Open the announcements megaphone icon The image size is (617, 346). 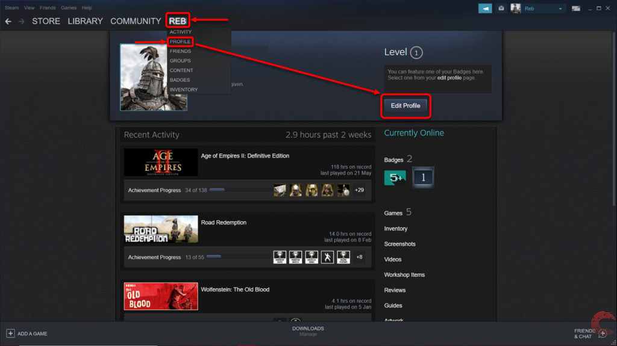pyautogui.click(x=485, y=8)
